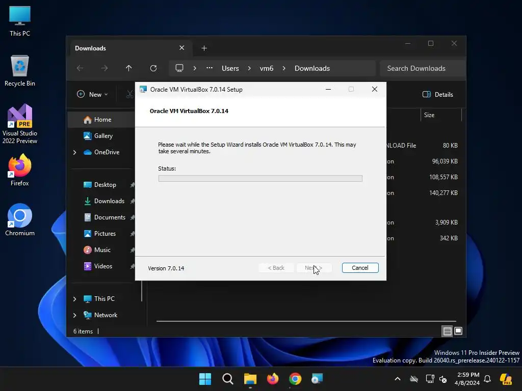Click the VirtualBox setup progress bar

click(260, 179)
